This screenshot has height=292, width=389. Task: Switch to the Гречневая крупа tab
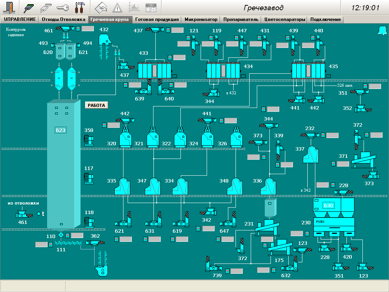[x=110, y=19]
